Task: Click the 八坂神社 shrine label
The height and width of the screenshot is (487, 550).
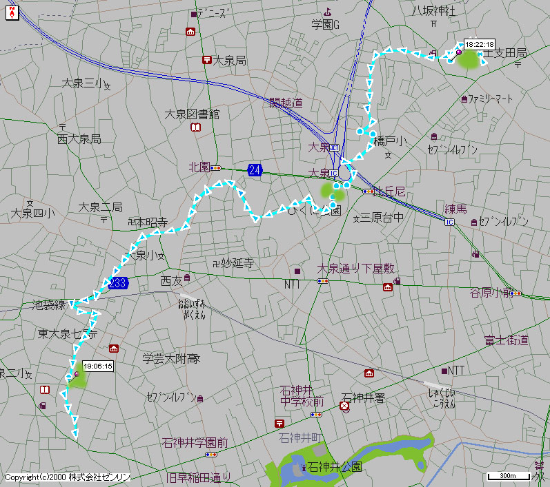Action: pyautogui.click(x=433, y=10)
